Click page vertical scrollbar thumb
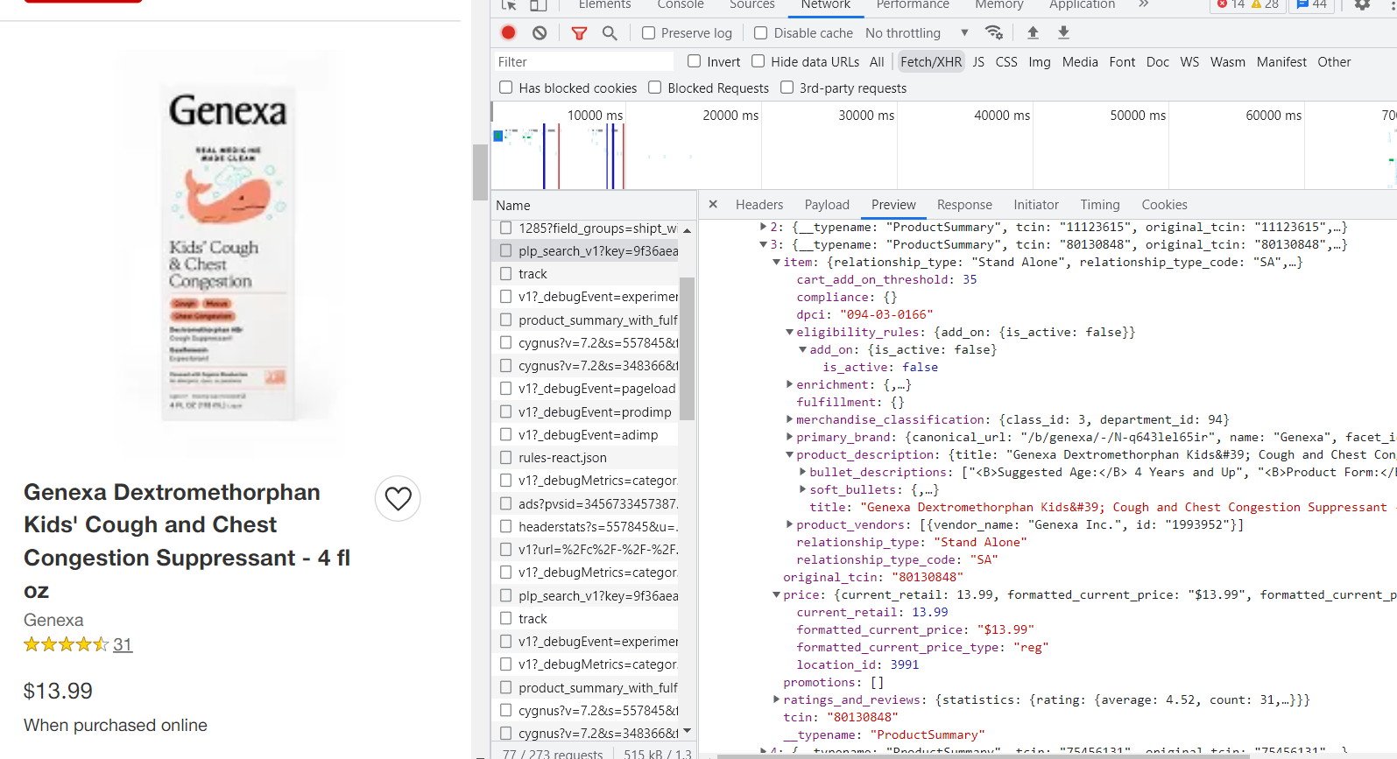1397x759 pixels. [480, 172]
